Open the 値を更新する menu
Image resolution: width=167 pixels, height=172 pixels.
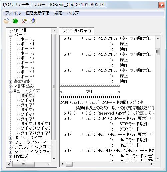(x=38, y=13)
